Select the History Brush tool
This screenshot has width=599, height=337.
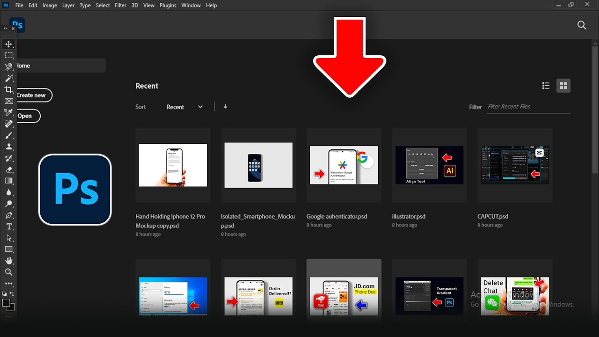8,158
